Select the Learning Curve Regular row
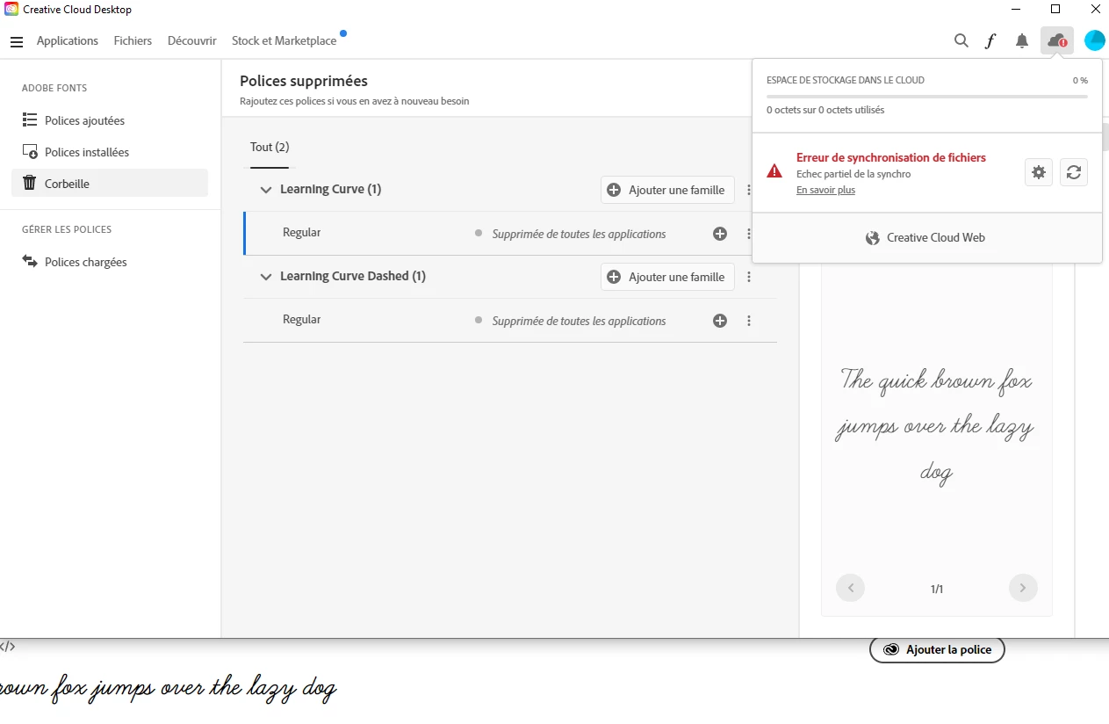 (510, 234)
